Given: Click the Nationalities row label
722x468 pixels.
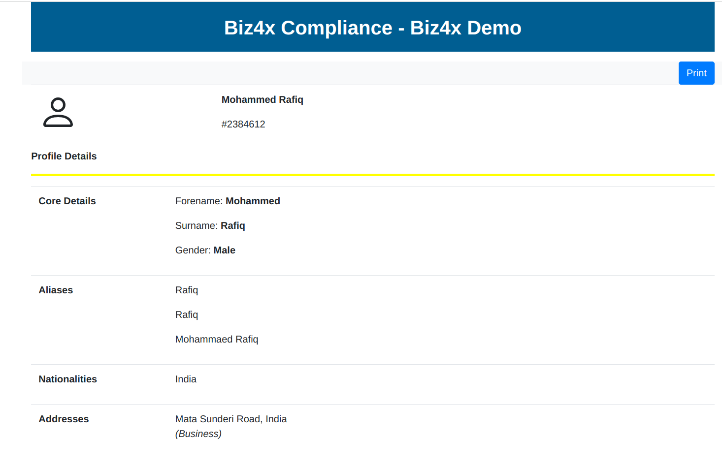Looking at the screenshot, I should (68, 379).
